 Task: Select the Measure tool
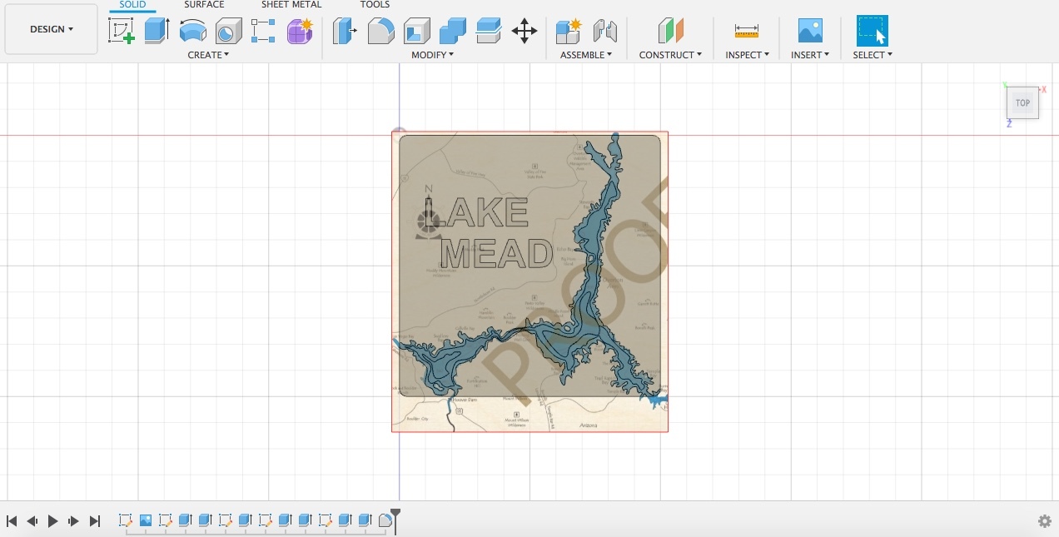pyautogui.click(x=747, y=31)
